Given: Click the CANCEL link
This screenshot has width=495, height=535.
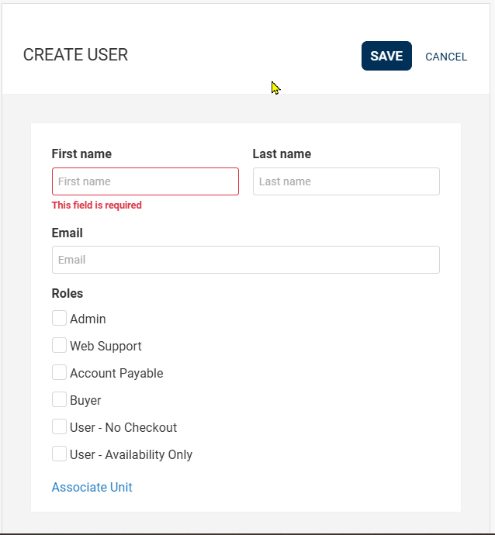Looking at the screenshot, I should (446, 57).
